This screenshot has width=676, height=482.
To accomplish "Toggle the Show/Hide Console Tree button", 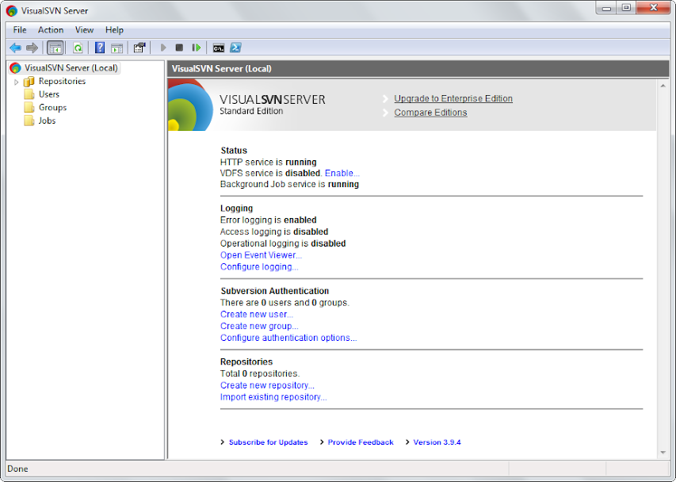I will (55, 48).
